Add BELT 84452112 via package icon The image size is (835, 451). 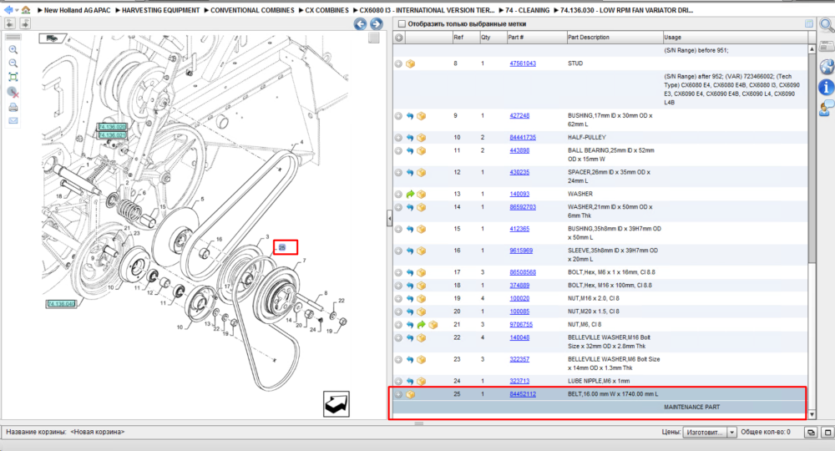410,394
